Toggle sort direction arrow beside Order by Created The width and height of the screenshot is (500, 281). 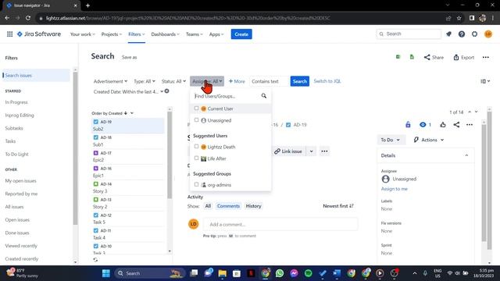click(126, 113)
